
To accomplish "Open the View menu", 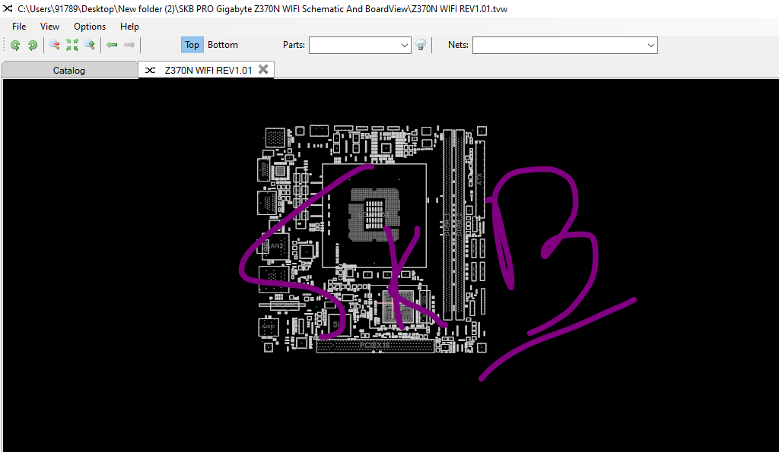I will pyautogui.click(x=49, y=27).
